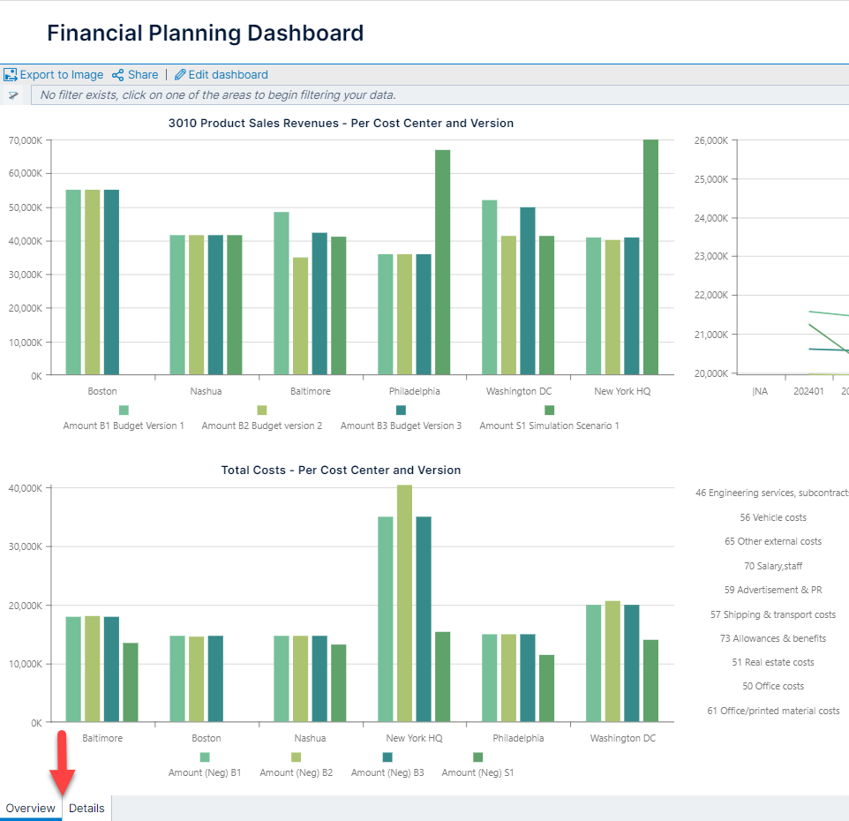Click the Edit dashboard pencil icon

coord(179,74)
